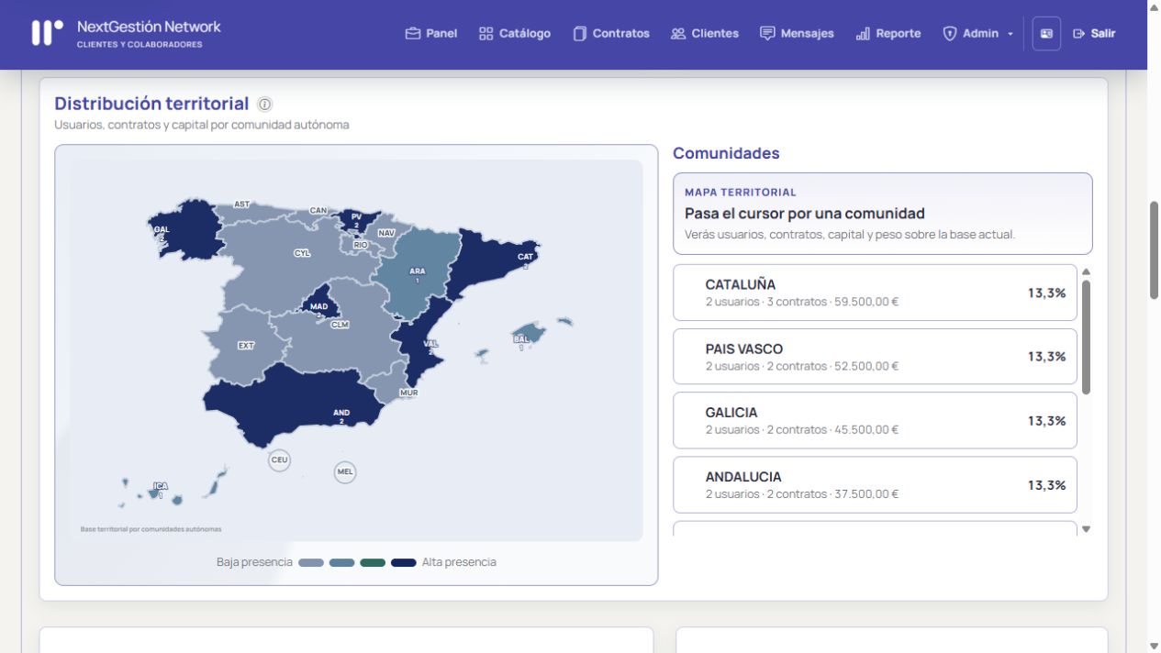Image resolution: width=1161 pixels, height=653 pixels.
Task: Click the steel blue legend swatch
Action: coord(342,562)
